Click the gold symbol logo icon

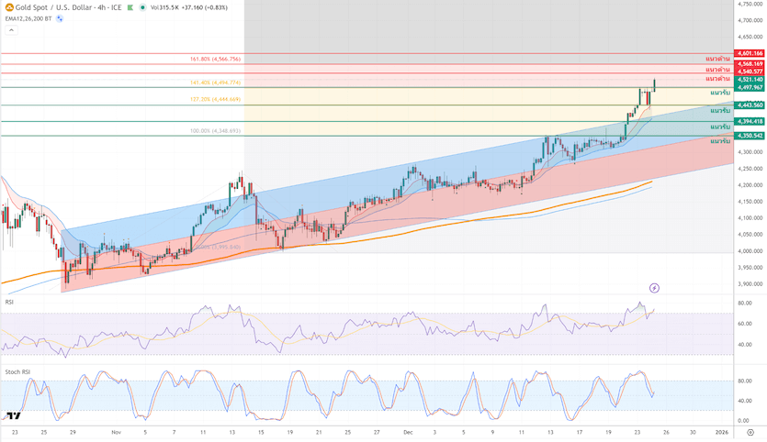7,6
